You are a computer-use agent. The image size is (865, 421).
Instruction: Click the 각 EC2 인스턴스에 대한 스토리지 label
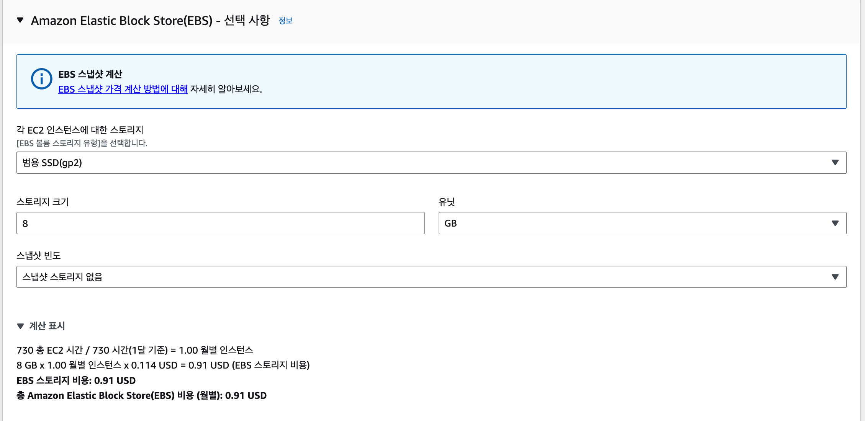(x=80, y=130)
